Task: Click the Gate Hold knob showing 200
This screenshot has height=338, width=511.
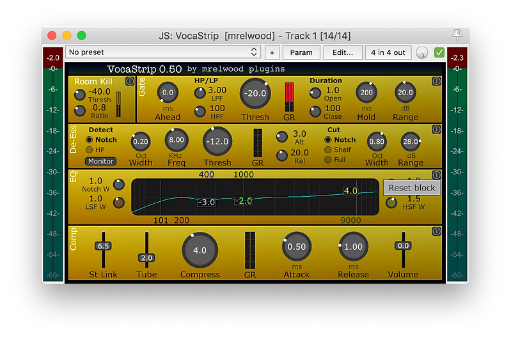Action: coord(366,93)
